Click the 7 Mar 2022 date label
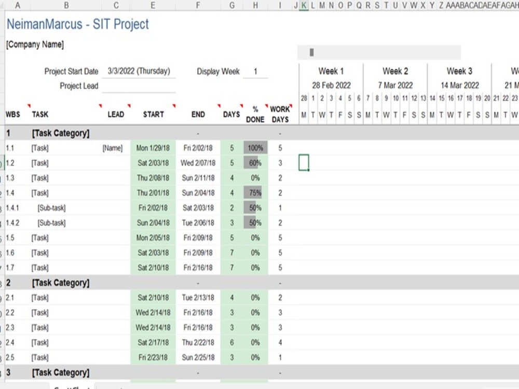This screenshot has height=389, width=519. tap(395, 86)
